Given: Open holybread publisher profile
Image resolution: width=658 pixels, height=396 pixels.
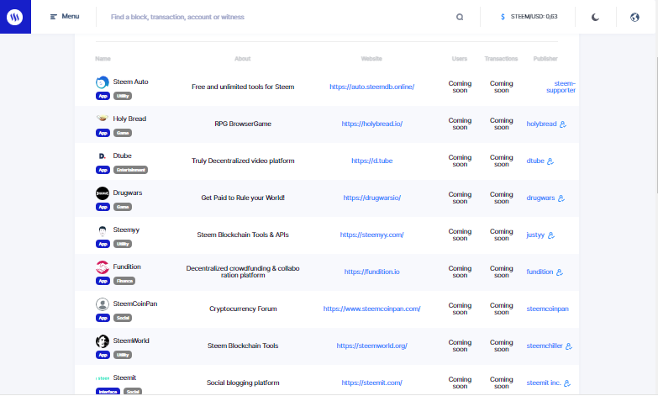Looking at the screenshot, I should (541, 124).
